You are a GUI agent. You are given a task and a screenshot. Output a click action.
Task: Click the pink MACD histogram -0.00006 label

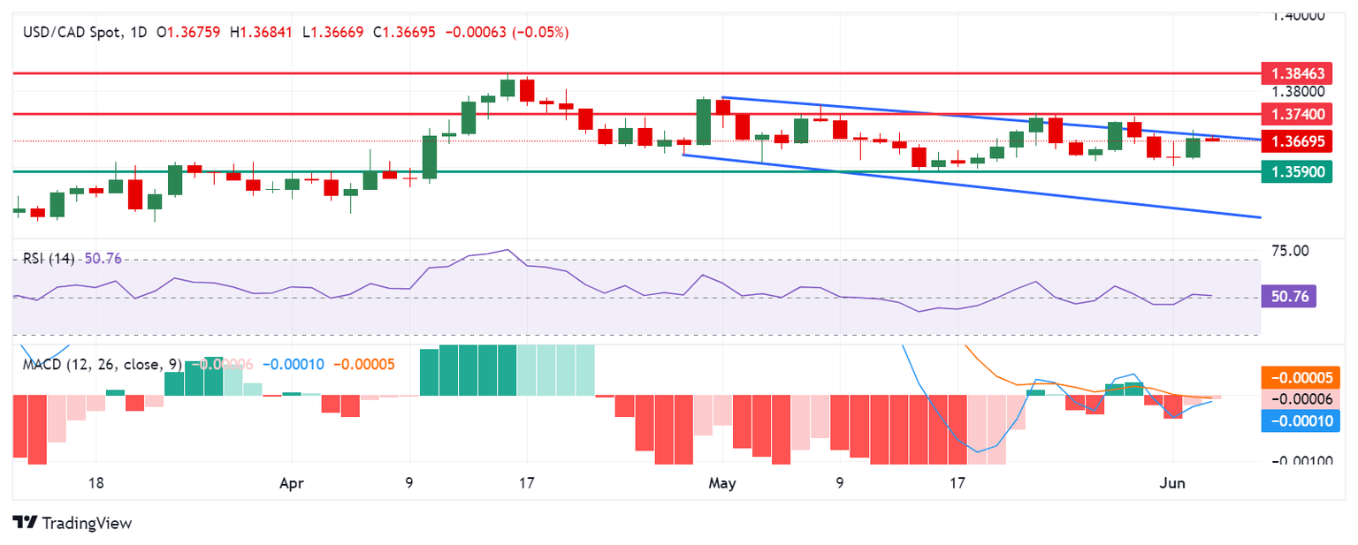[x=1301, y=399]
